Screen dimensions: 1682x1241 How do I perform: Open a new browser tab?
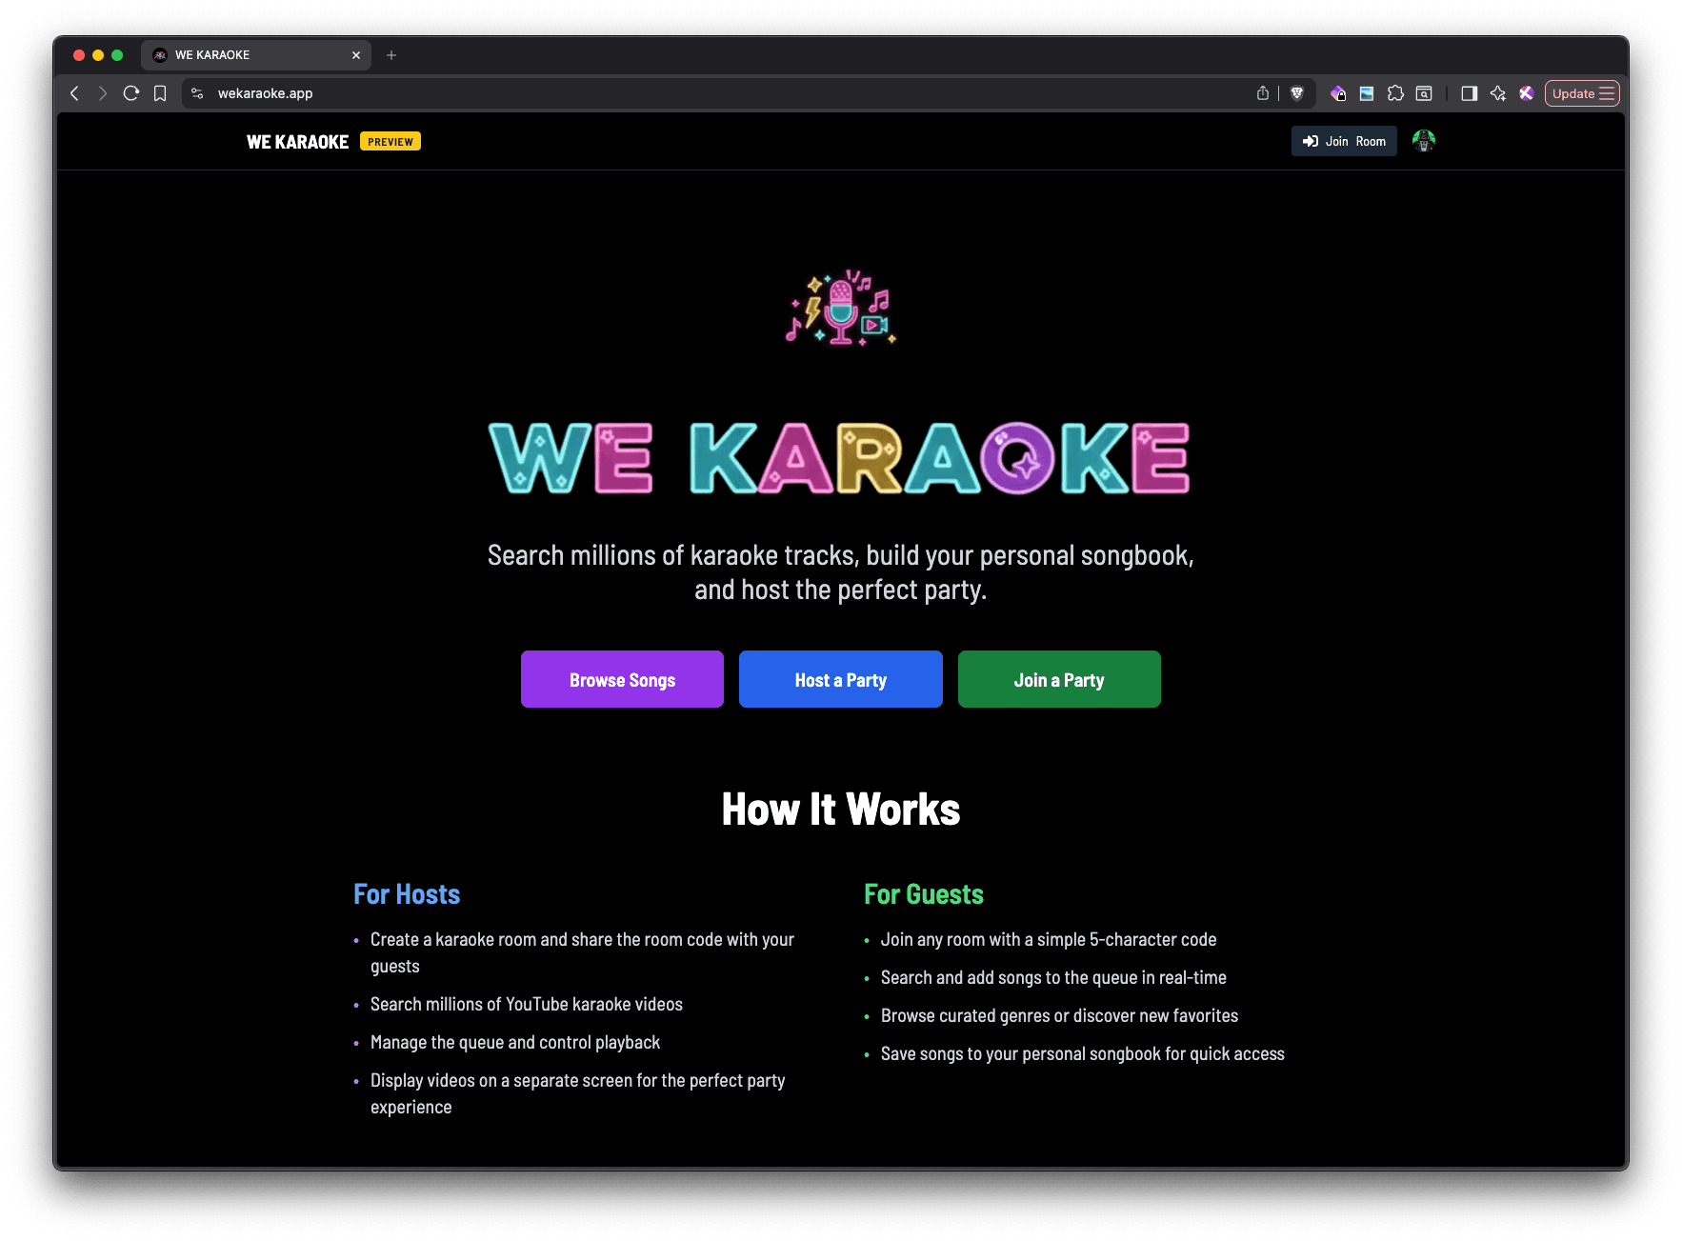pyautogui.click(x=391, y=54)
